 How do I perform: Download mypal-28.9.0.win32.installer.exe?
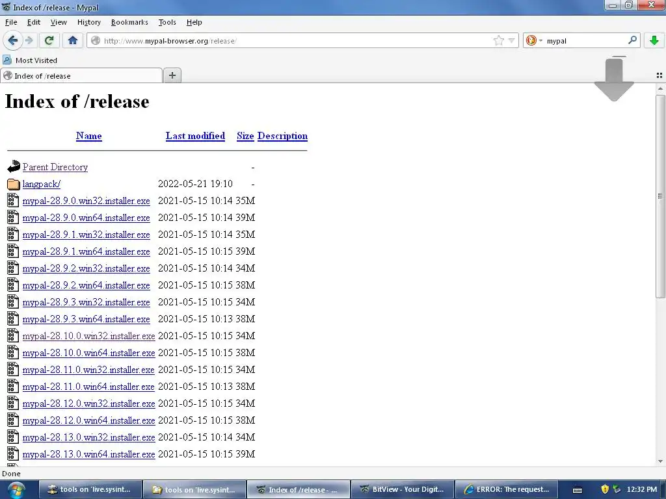[87, 201]
